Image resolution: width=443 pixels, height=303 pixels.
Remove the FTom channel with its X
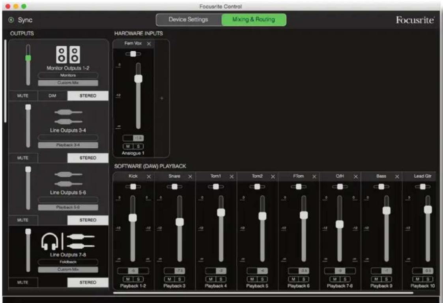(x=314, y=176)
